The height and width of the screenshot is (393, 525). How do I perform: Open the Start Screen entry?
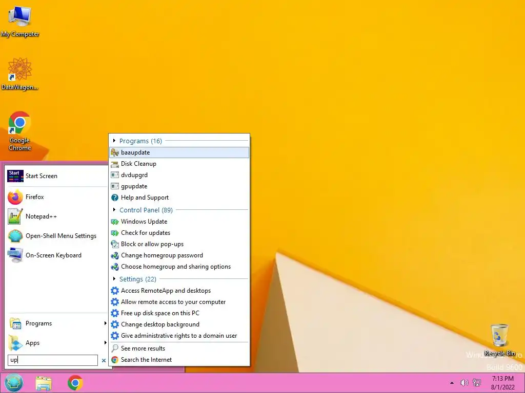57,176
